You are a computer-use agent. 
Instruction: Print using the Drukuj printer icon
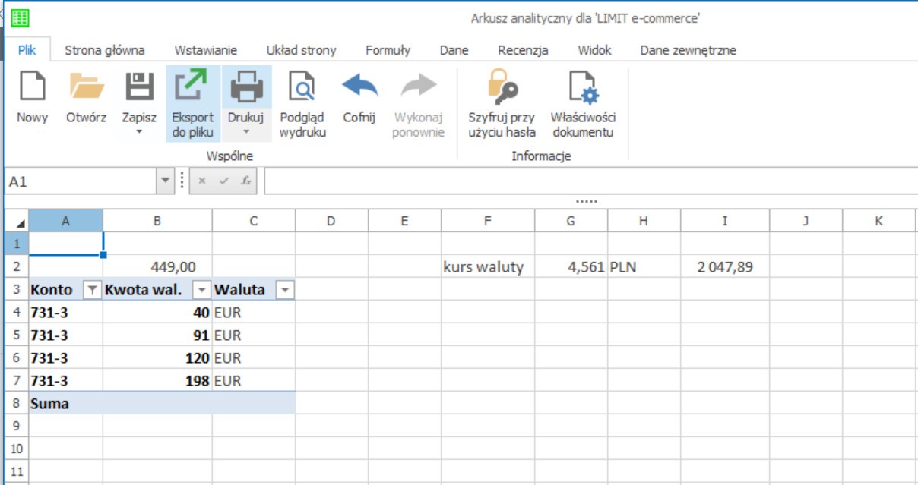[245, 86]
